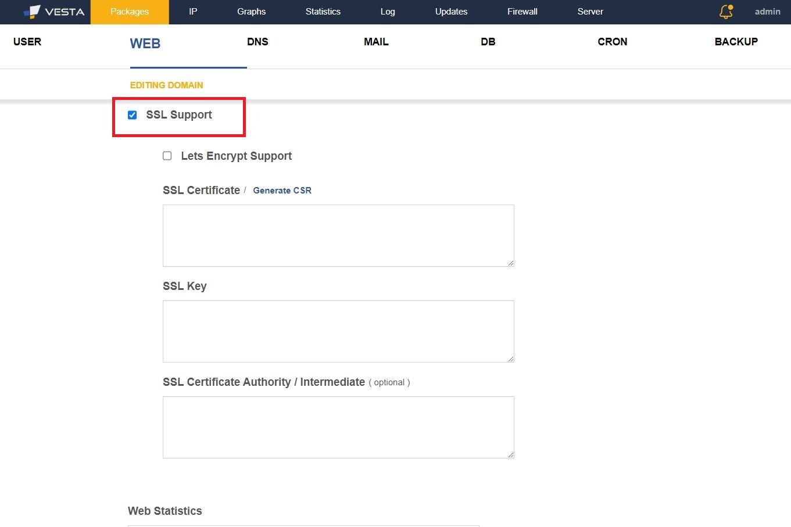Enable Lets Encrypt Support checkbox
Viewport: 791px width, 527px height.
point(167,156)
